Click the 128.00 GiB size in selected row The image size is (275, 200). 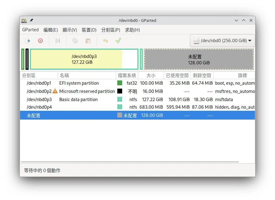coord(152,115)
